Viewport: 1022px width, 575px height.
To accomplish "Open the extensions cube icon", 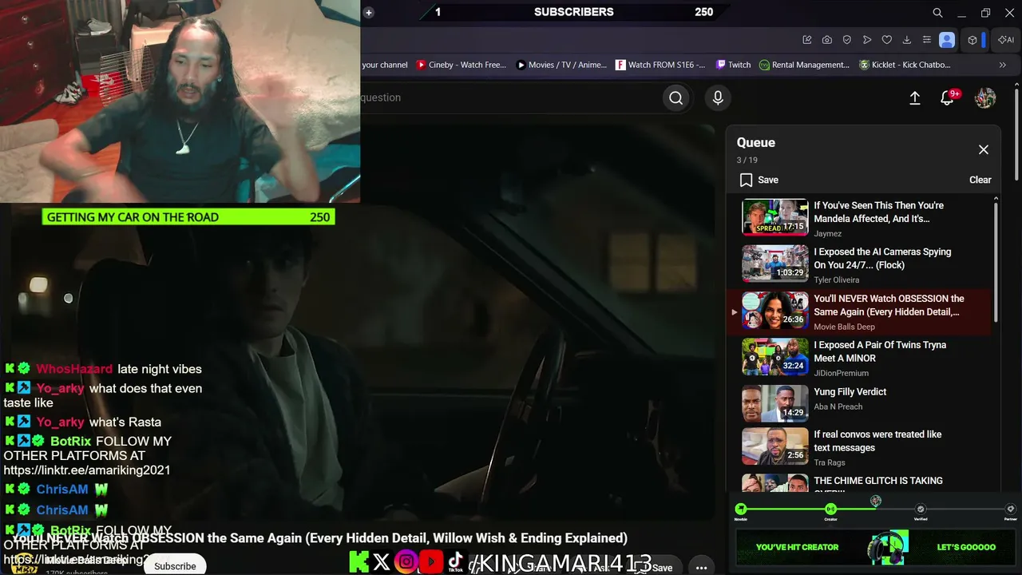I will pyautogui.click(x=972, y=40).
